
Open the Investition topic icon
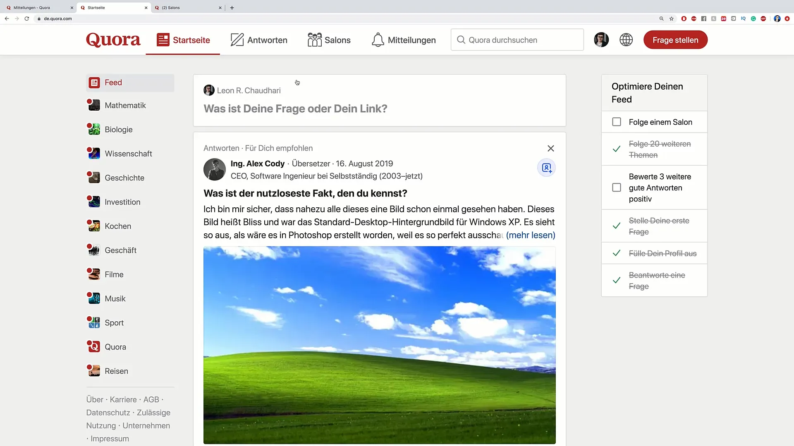[94, 202]
